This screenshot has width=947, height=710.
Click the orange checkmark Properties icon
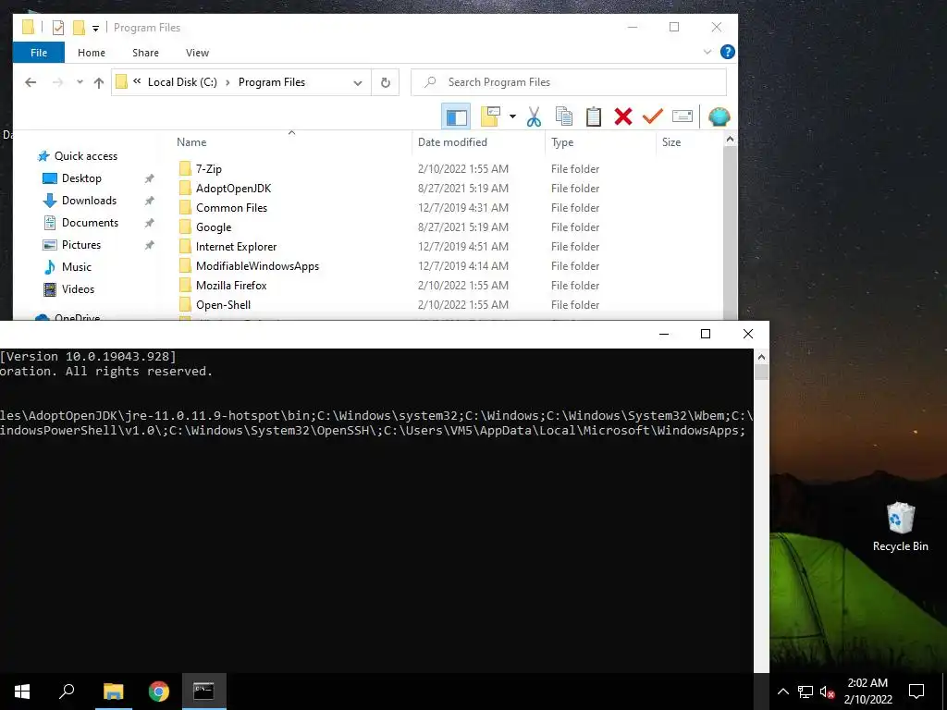point(652,116)
